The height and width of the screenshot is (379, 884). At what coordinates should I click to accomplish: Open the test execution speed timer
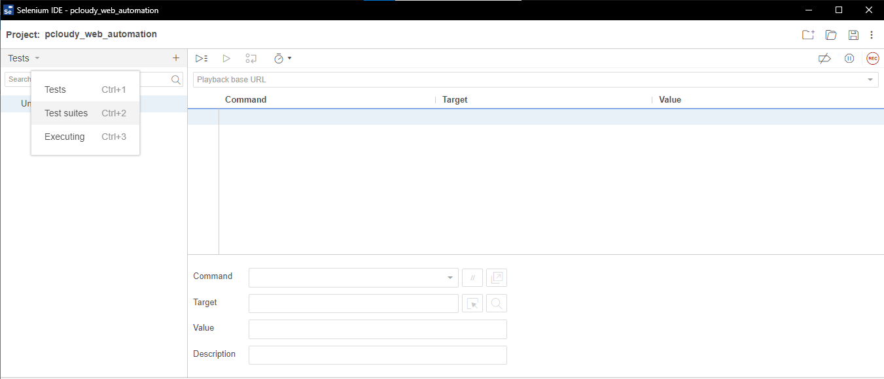pos(283,58)
